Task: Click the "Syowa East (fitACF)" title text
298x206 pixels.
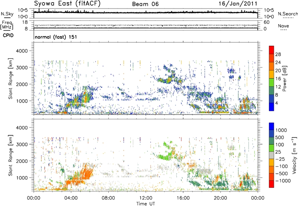Action: (67, 3)
